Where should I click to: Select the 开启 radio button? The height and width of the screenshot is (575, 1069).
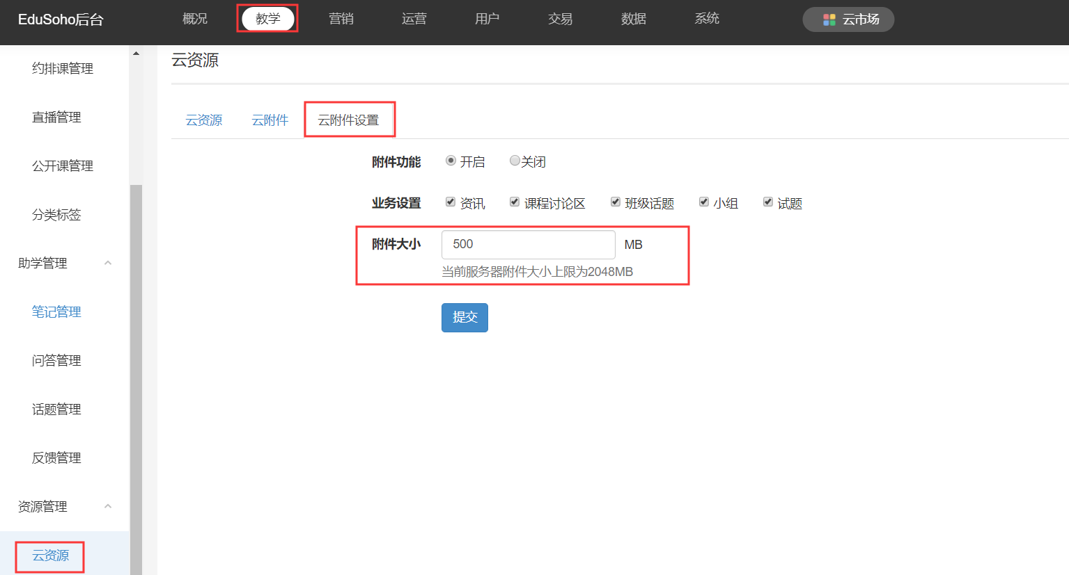coord(451,161)
